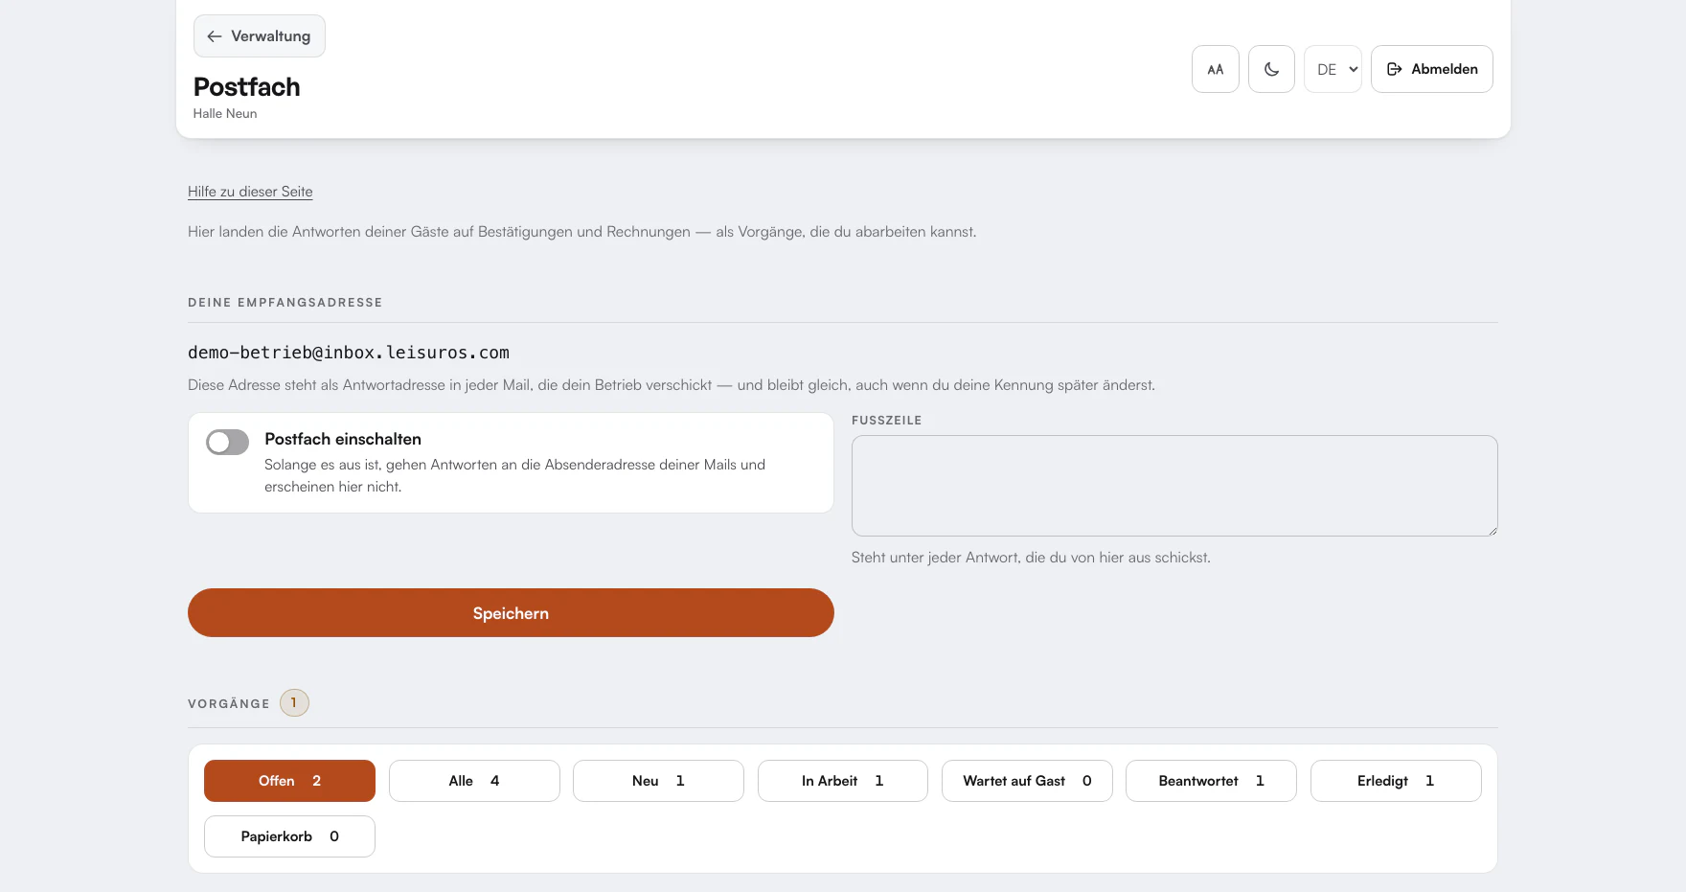Open the Papierkorb filter
Screen dimensions: 1686x892
tap(289, 836)
